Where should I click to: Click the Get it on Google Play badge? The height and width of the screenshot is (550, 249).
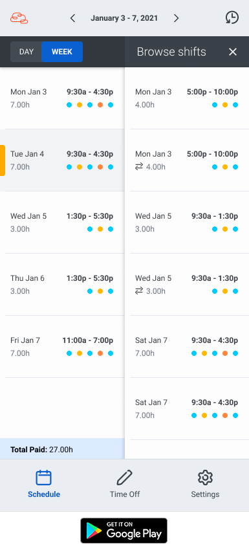pyautogui.click(x=124, y=531)
